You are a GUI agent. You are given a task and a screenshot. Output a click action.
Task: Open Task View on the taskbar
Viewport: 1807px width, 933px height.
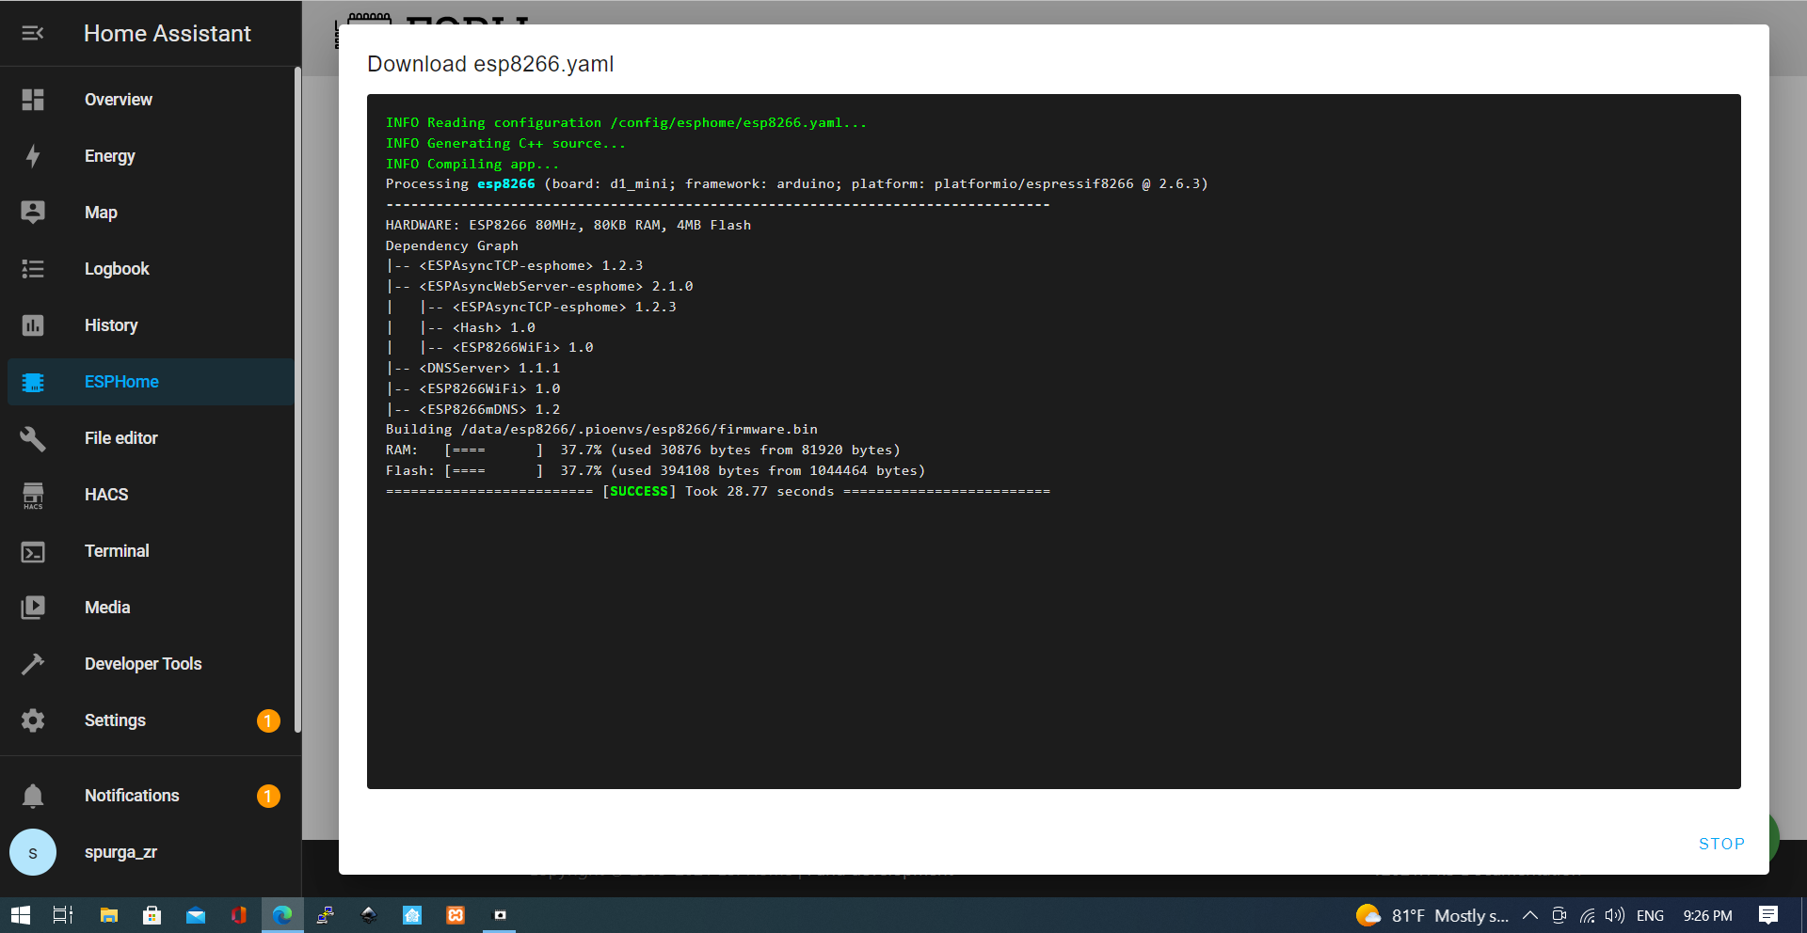[63, 915]
